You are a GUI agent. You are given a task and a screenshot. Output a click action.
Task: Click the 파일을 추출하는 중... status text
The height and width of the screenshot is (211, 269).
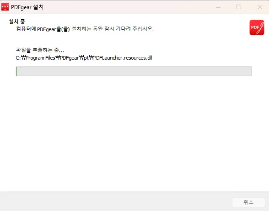tap(40, 50)
